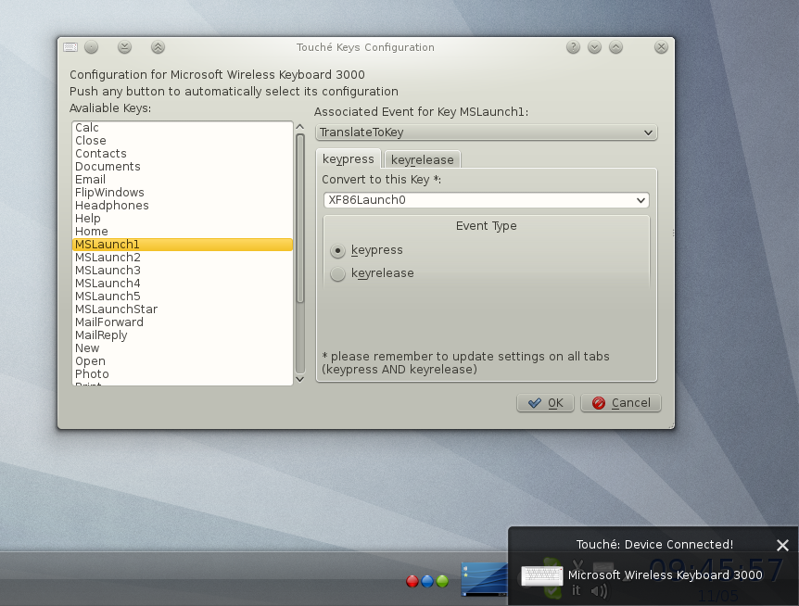This screenshot has width=799, height=606.
Task: Select Home in the available keys list
Action: pyautogui.click(x=183, y=232)
